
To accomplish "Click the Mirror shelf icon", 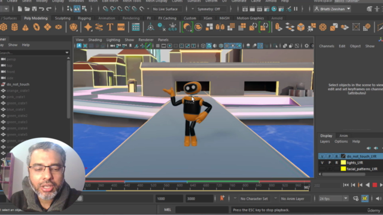I will (x=220, y=27).
